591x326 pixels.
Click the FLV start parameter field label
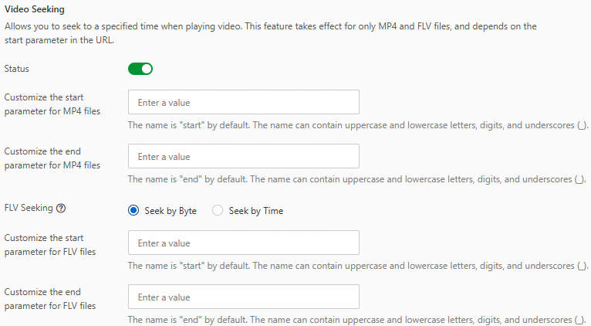(x=49, y=244)
